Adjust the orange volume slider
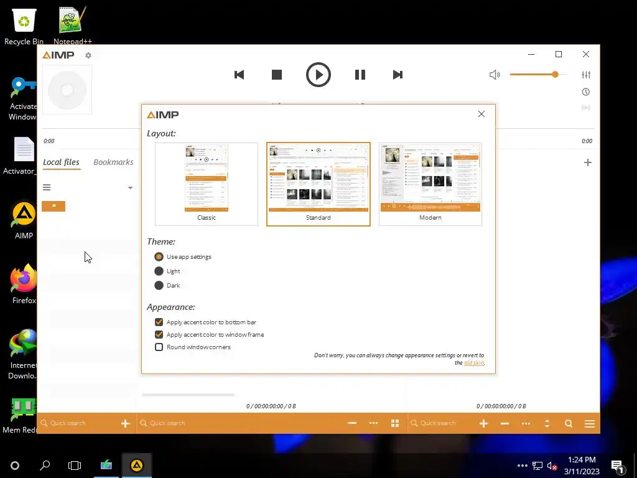The image size is (637, 478). [x=538, y=75]
